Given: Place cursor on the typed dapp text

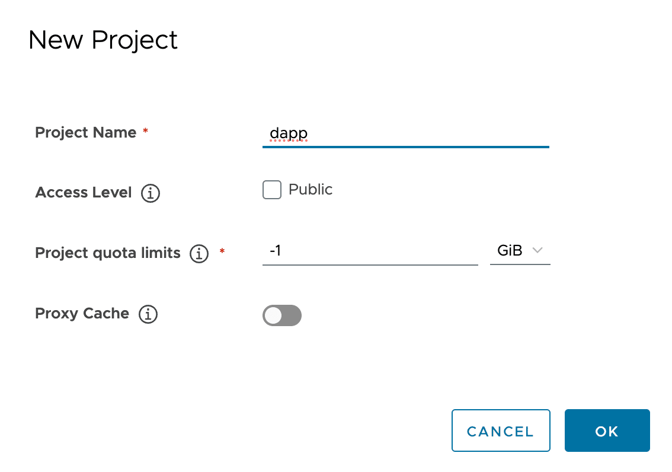Looking at the screenshot, I should click(x=289, y=133).
